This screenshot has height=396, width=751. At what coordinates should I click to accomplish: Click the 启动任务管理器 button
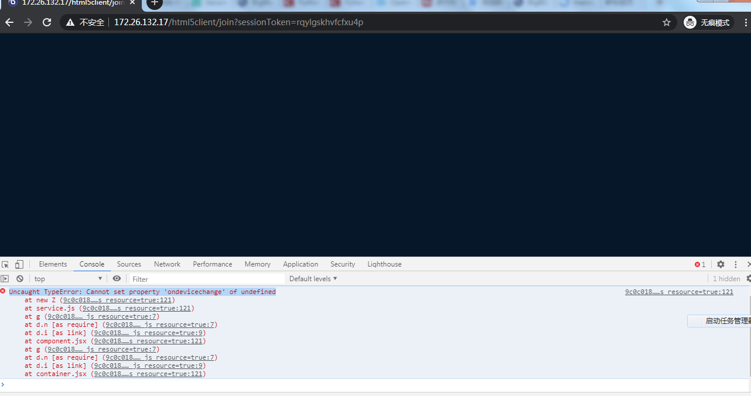tap(726, 320)
